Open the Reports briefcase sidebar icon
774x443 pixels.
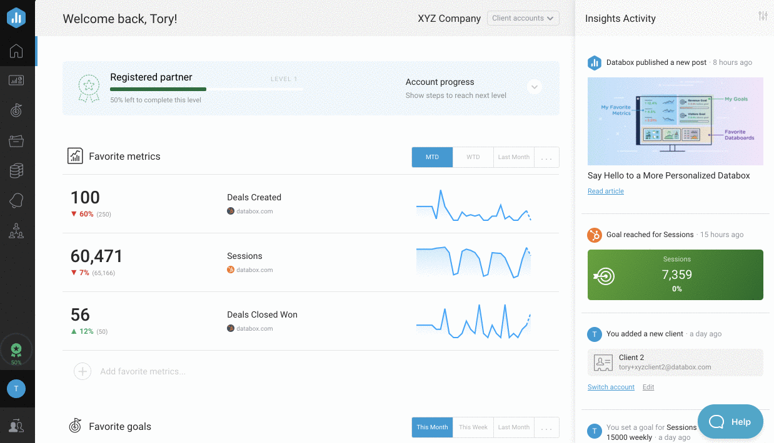tap(16, 141)
